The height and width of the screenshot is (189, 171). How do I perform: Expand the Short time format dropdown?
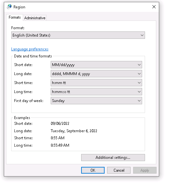[x=96, y=83]
